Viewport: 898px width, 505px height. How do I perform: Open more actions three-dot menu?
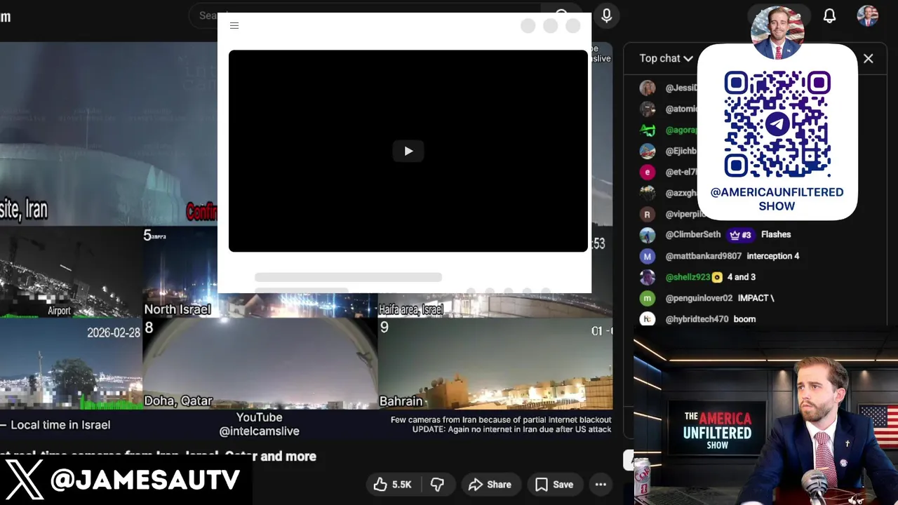tap(601, 485)
